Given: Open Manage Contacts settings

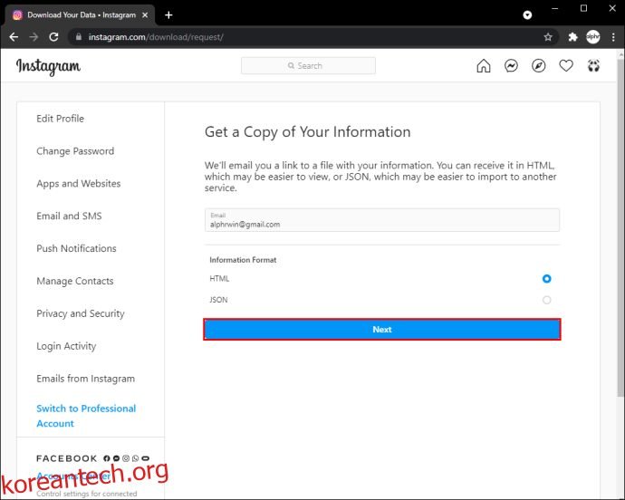Looking at the screenshot, I should (75, 281).
